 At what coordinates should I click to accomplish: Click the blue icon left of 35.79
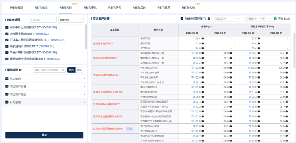coord(250,82)
